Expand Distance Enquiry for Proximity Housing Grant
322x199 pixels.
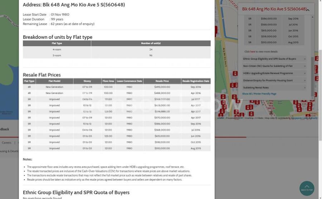pos(274,81)
